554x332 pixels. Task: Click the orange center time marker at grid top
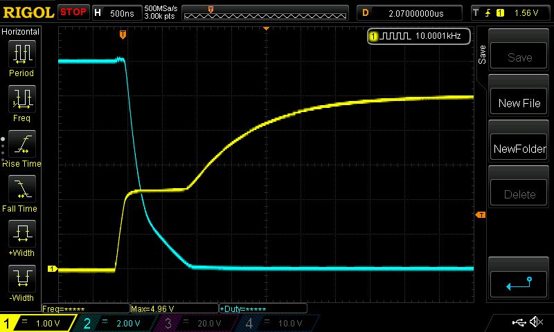[x=267, y=28]
